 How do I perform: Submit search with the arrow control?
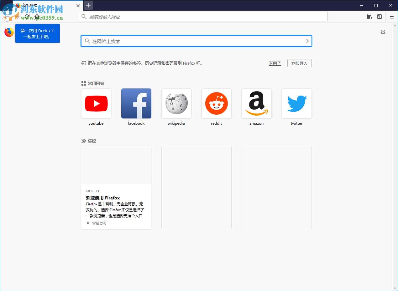[x=306, y=41]
